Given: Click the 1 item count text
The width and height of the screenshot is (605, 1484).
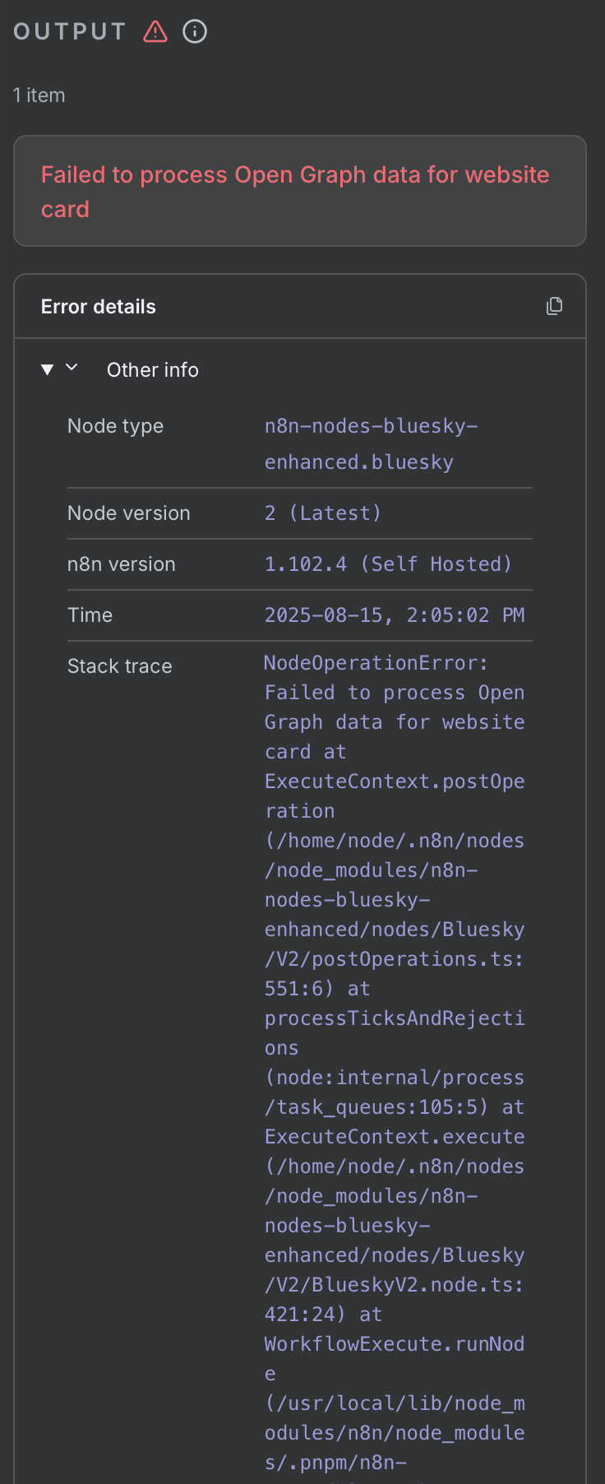Looking at the screenshot, I should [x=39, y=95].
